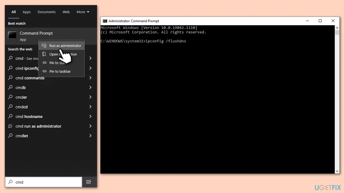
Task: Click the search box containing cmd
Action: 44,182
